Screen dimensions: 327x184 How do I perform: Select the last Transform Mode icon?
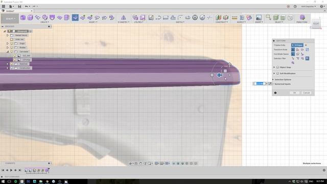pyautogui.click(x=307, y=50)
